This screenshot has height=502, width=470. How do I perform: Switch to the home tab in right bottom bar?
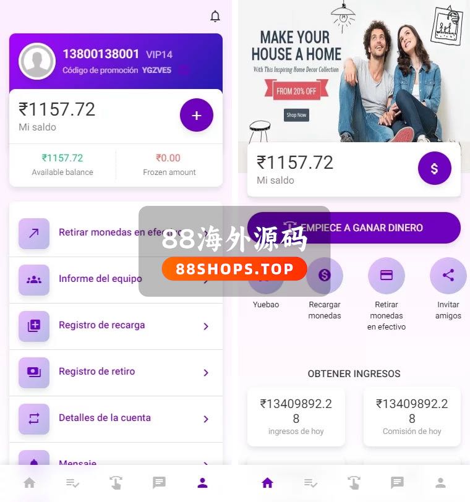tap(267, 483)
